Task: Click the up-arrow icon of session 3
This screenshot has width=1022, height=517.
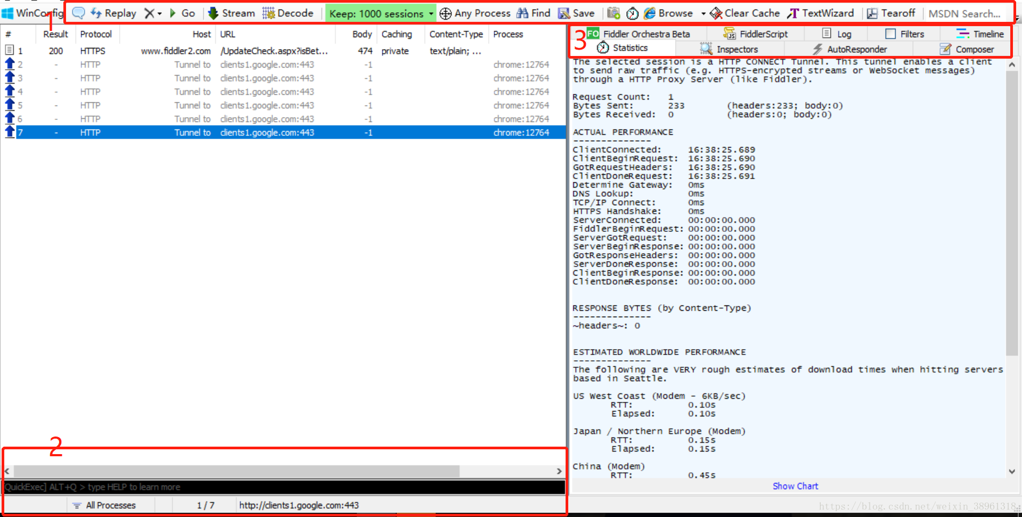Action: pyautogui.click(x=10, y=78)
